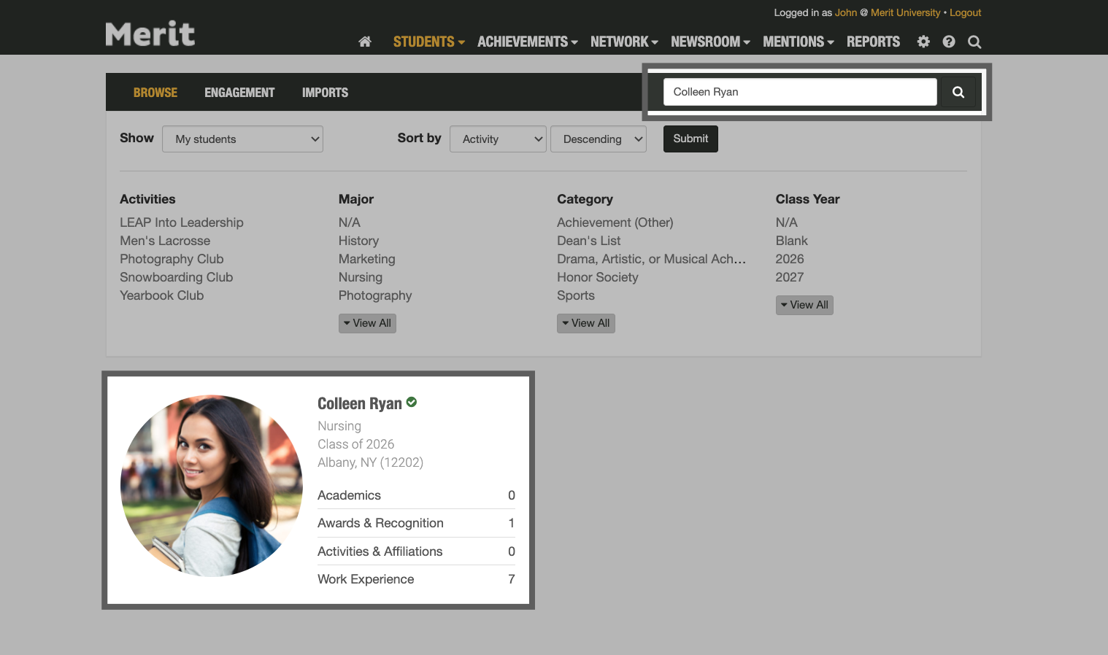
Task: Click the home icon in the navigation bar
Action: (x=364, y=42)
